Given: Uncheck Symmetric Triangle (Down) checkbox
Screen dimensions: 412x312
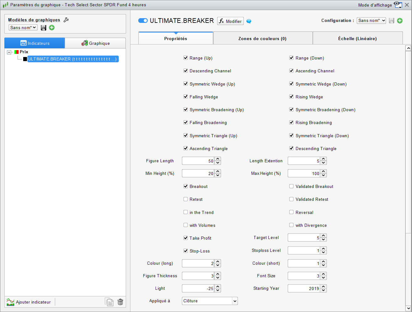Looking at the screenshot, I should (291, 135).
